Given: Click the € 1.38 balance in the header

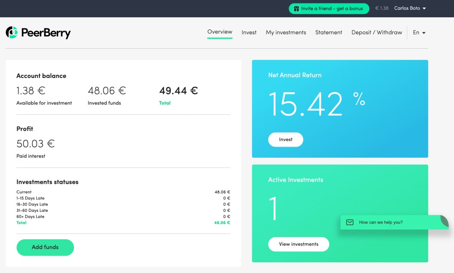Looking at the screenshot, I should (x=382, y=8).
